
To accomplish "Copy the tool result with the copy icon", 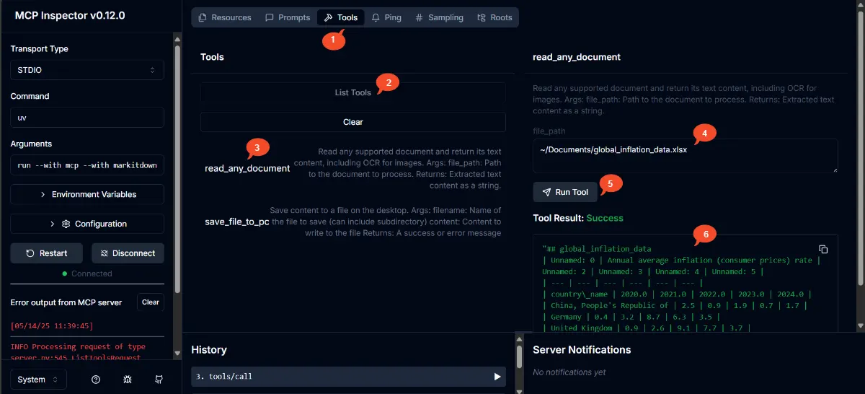I will [823, 249].
